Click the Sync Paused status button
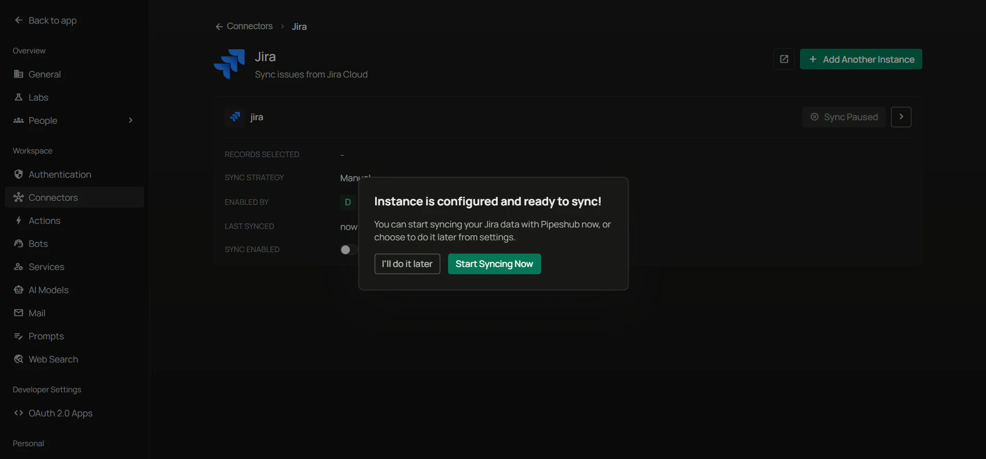The image size is (986, 459). click(844, 117)
